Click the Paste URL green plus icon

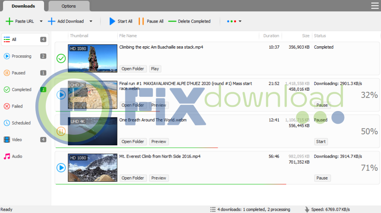9,21
